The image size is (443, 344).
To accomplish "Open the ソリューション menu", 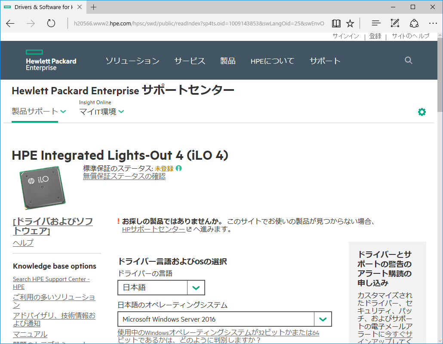I will point(132,61).
